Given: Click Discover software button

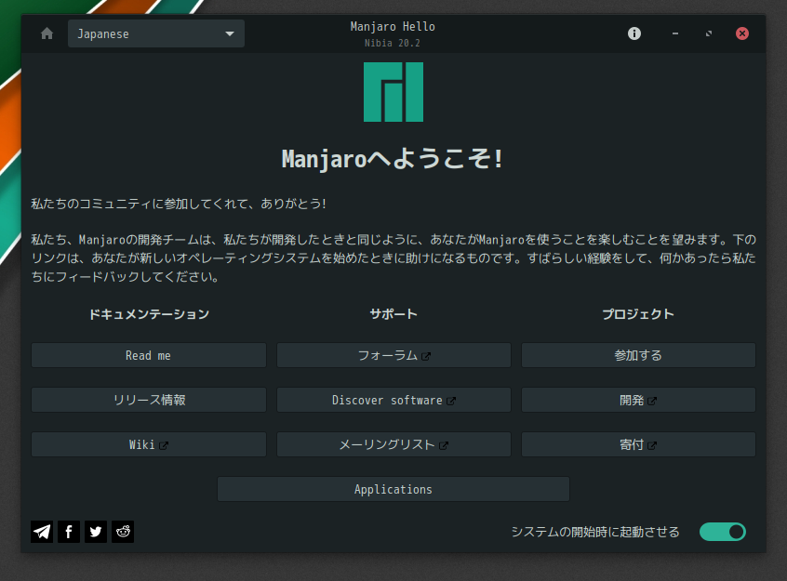Looking at the screenshot, I should click(393, 400).
